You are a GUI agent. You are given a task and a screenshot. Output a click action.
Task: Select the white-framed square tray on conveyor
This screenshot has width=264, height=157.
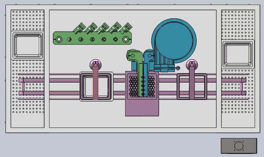pos(96,87)
